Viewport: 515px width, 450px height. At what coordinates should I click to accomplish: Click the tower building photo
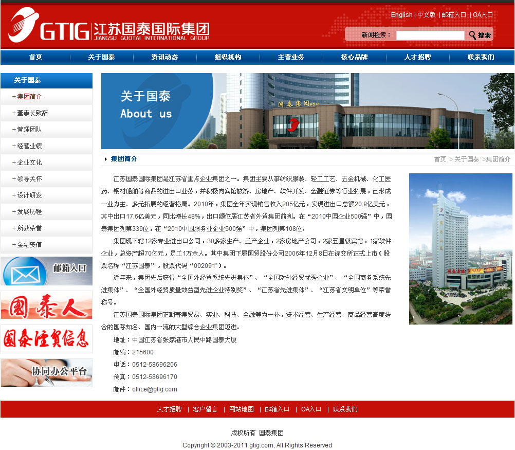click(461, 249)
